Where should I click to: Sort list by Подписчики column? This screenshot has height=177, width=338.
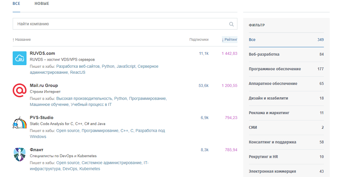pyautogui.click(x=199, y=40)
